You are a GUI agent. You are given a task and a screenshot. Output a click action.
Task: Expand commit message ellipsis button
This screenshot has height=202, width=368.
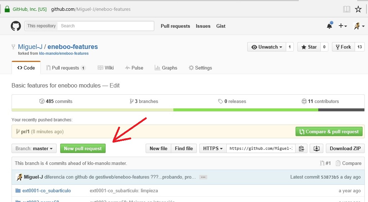(203, 177)
